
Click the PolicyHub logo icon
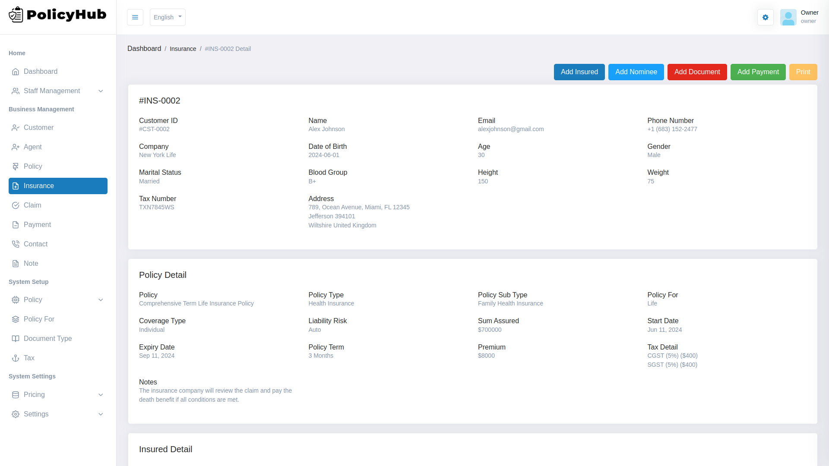tap(16, 14)
